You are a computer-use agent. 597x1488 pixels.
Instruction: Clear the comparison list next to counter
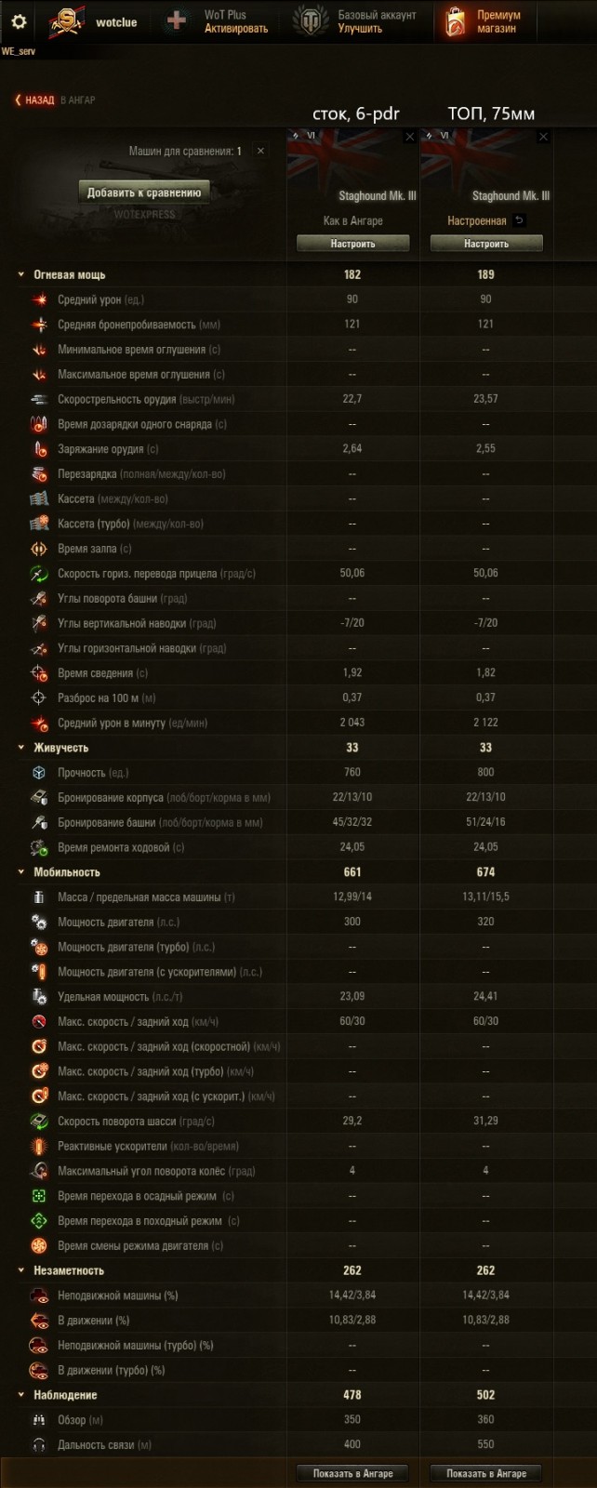[x=260, y=151]
